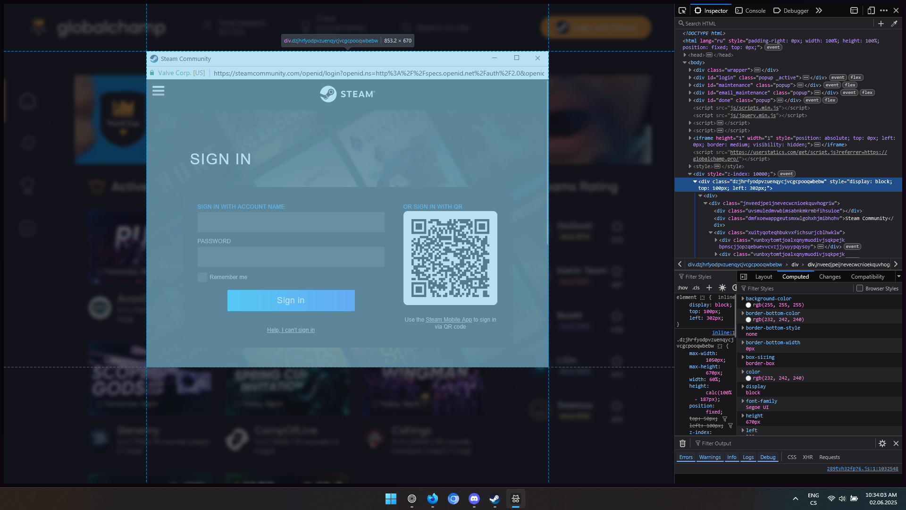The height and width of the screenshot is (510, 906).
Task: Expand the head element node
Action: point(685,55)
